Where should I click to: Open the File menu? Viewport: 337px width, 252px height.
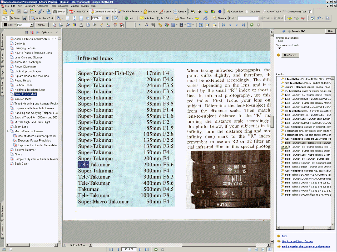(7, 6)
